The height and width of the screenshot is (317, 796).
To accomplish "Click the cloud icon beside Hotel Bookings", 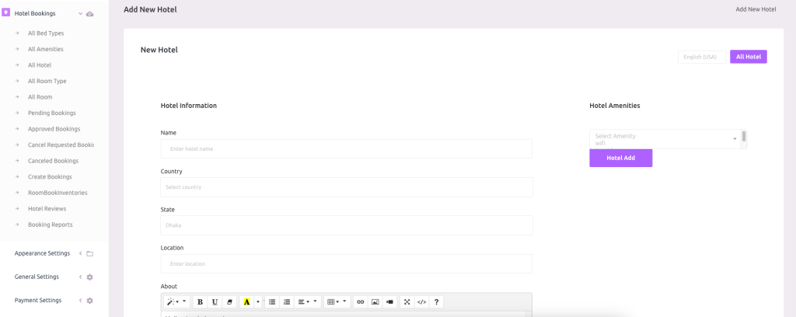I will (x=90, y=14).
